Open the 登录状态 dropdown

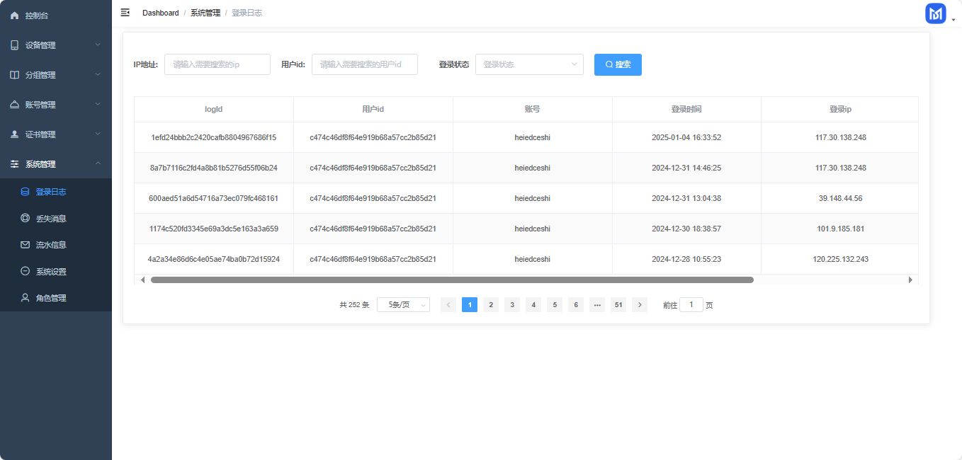(x=529, y=64)
